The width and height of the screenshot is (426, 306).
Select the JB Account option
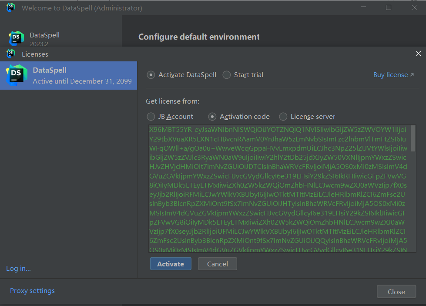151,116
